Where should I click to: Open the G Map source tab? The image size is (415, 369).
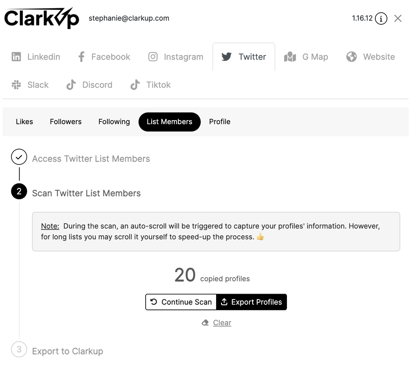306,57
